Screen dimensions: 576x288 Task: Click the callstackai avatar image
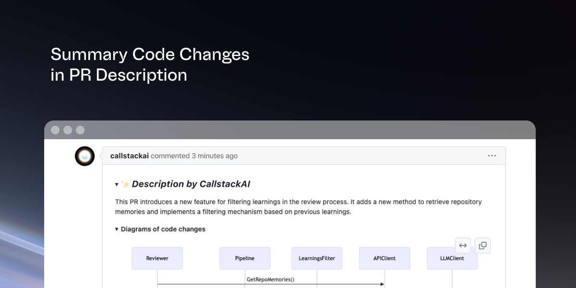point(84,156)
